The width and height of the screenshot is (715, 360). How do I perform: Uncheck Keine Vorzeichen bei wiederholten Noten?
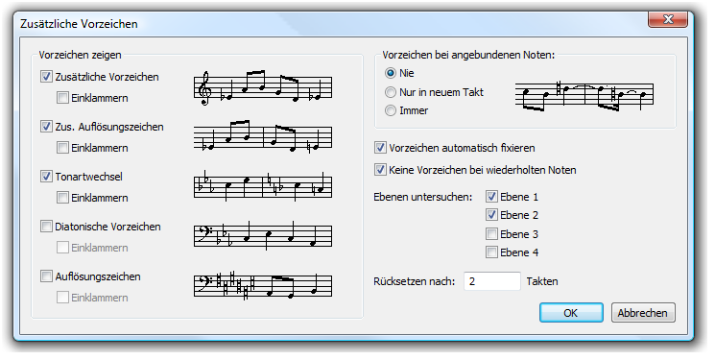click(380, 170)
